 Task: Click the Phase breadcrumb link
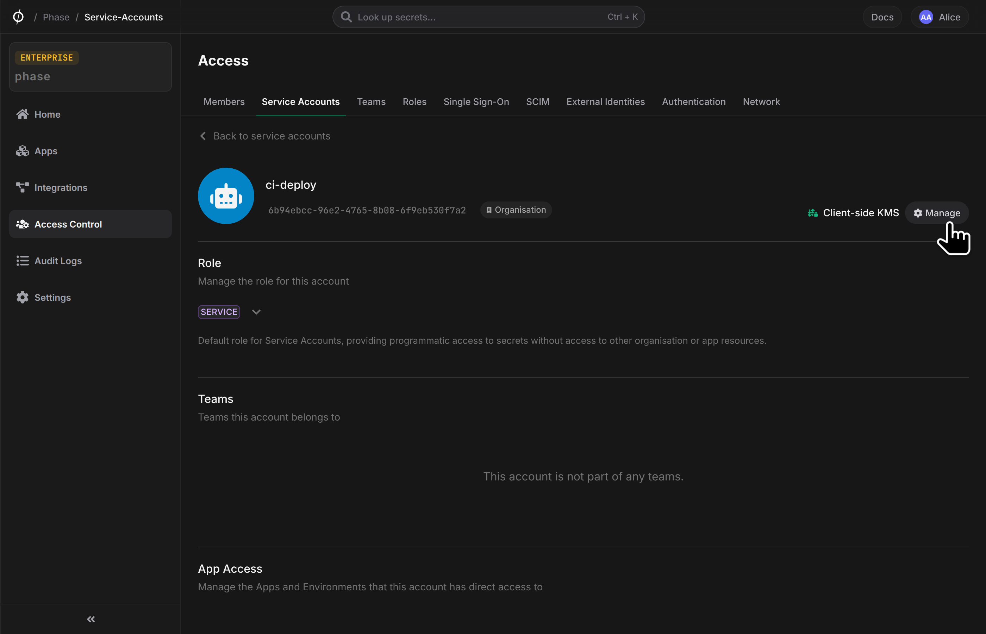(x=56, y=17)
